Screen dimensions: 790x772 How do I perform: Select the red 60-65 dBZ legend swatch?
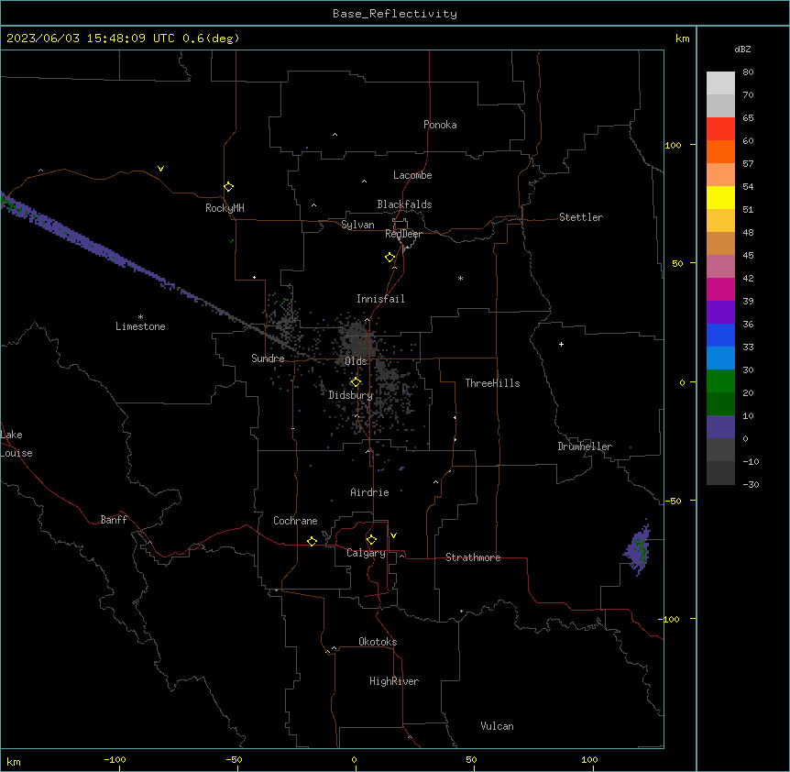pyautogui.click(x=720, y=129)
